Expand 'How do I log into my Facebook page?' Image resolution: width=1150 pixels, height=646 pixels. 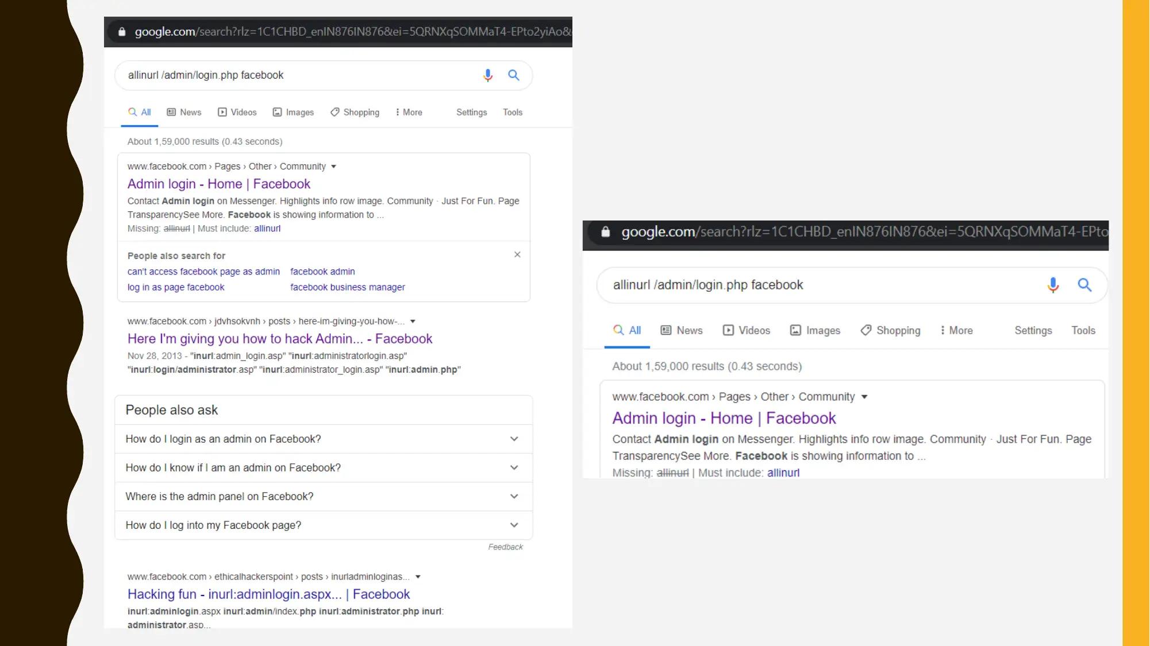pos(324,525)
